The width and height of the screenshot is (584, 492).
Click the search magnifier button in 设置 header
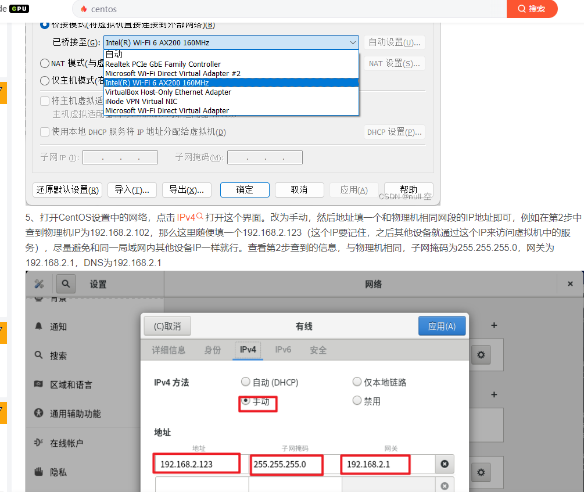pos(66,284)
